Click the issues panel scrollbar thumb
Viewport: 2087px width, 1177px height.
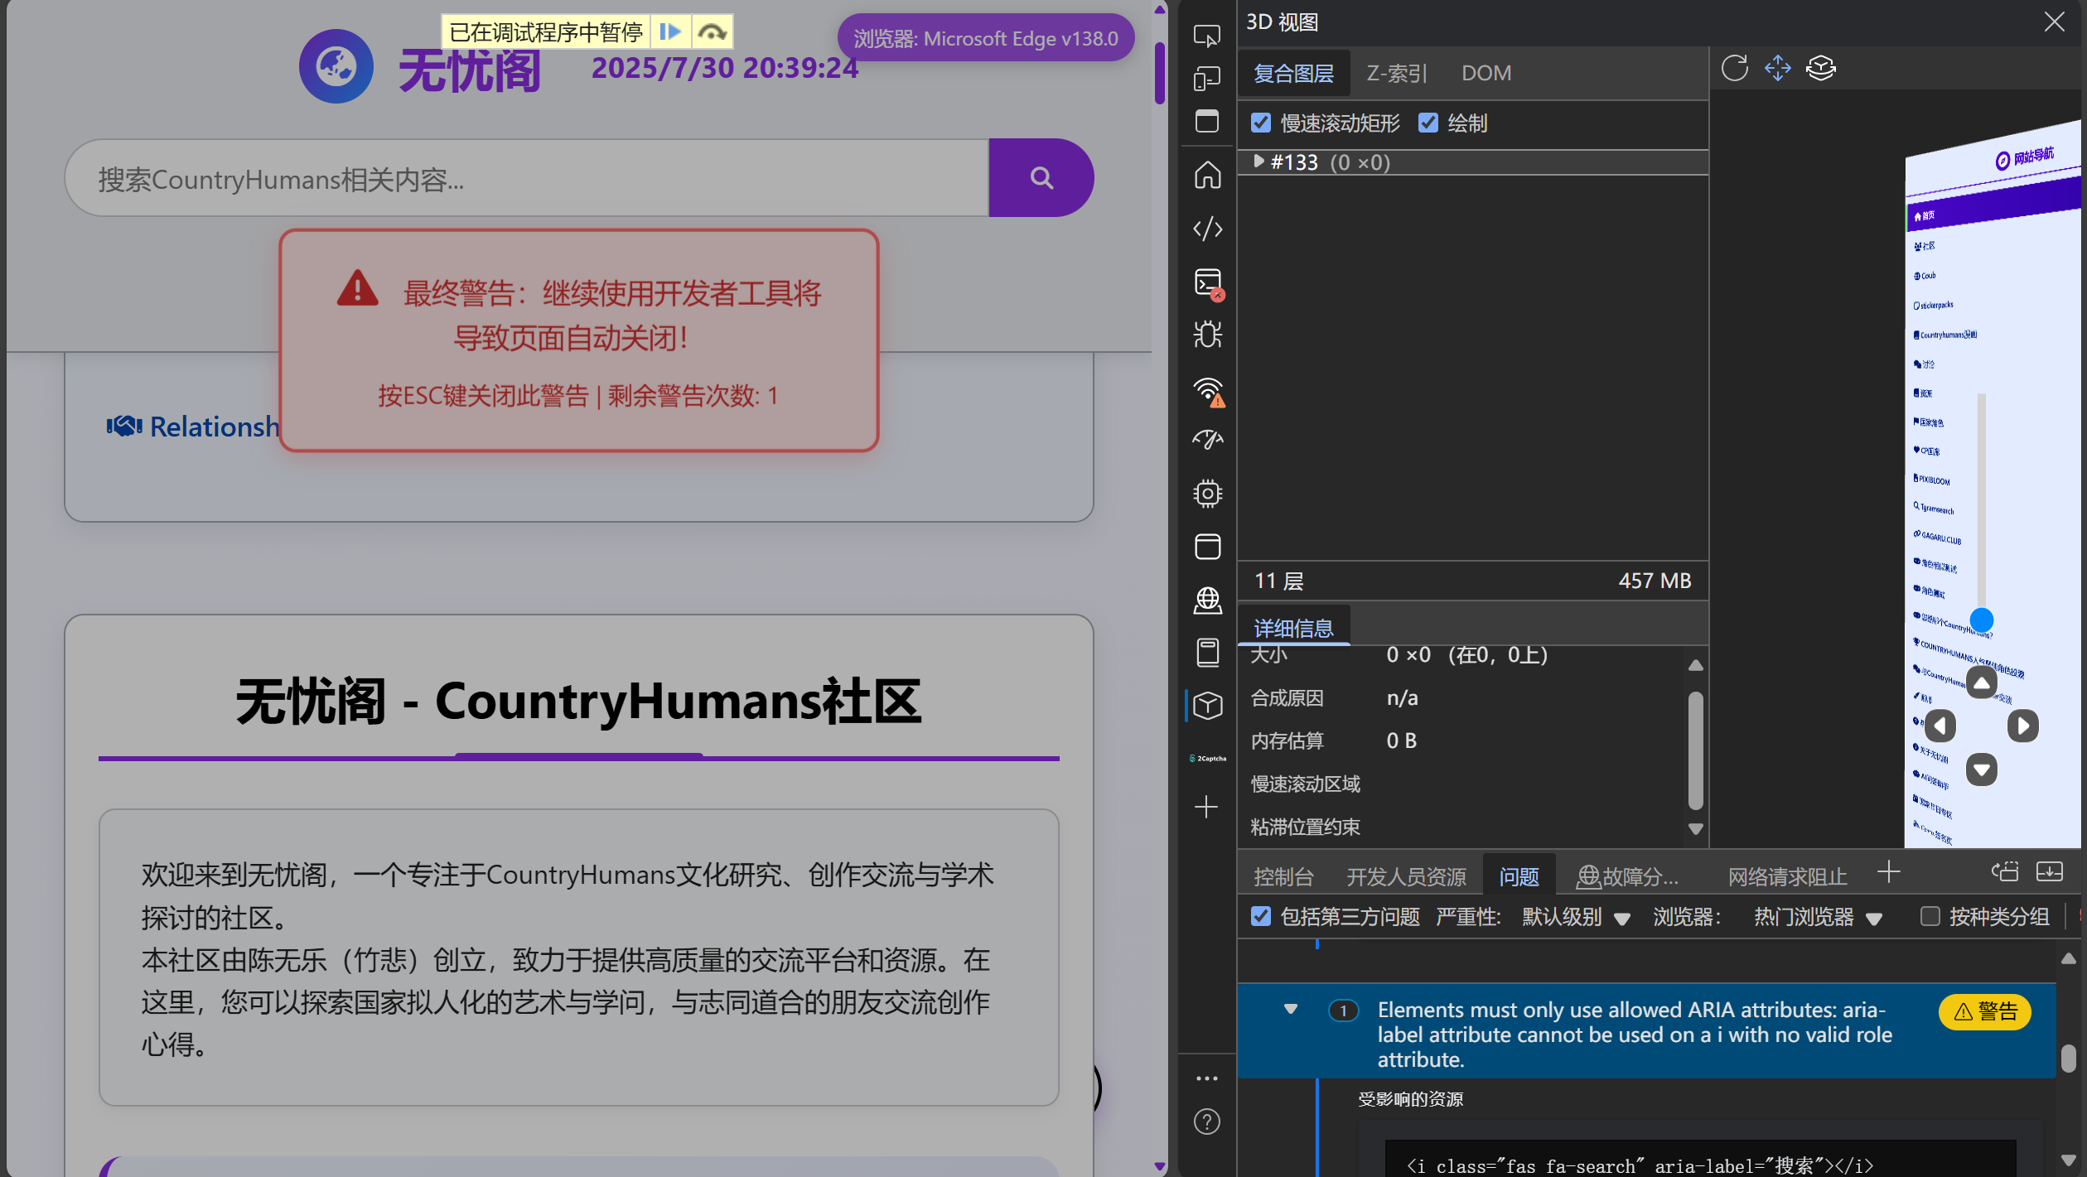pyautogui.click(x=2069, y=1058)
